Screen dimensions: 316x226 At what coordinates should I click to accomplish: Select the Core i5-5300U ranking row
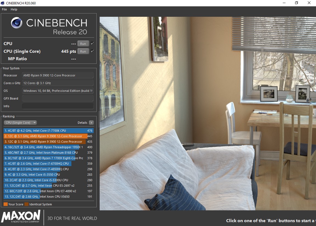(x=48, y=180)
